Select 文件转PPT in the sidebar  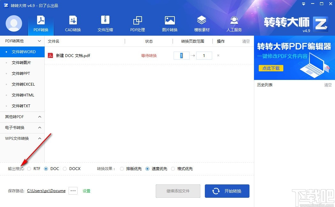[x=21, y=73]
